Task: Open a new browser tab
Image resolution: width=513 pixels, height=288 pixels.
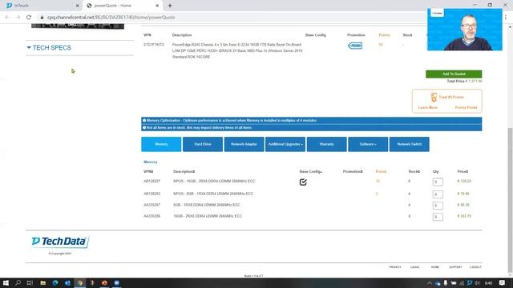Action: pyautogui.click(x=170, y=6)
